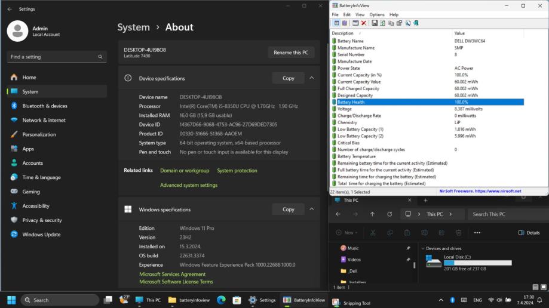Go up one folder level in Explorer
The image size is (549, 308).
(x=372, y=214)
